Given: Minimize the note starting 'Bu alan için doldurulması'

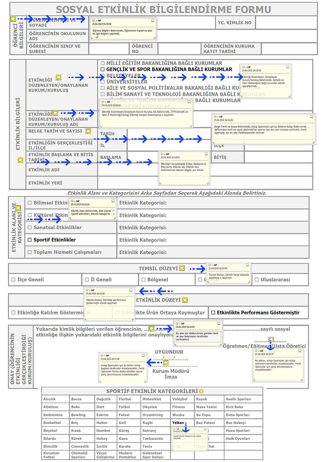Looking at the screenshot, I should click(219, 323).
